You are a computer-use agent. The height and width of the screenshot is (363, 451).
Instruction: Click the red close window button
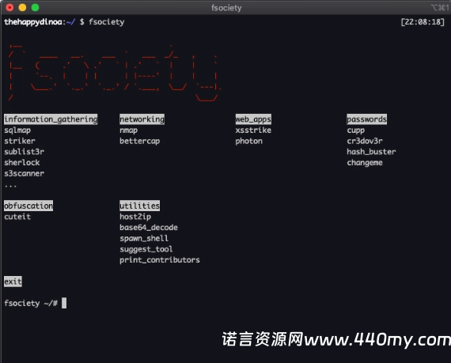[9, 7]
